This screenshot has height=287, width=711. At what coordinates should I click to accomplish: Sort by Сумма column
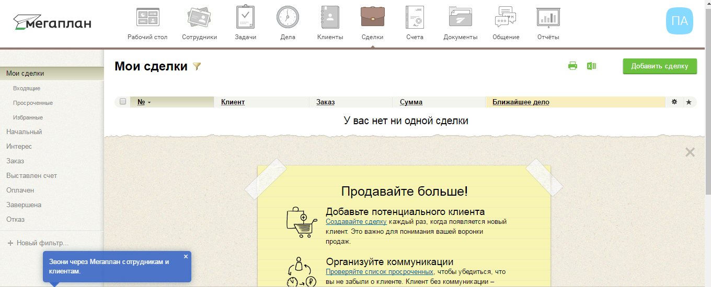411,102
